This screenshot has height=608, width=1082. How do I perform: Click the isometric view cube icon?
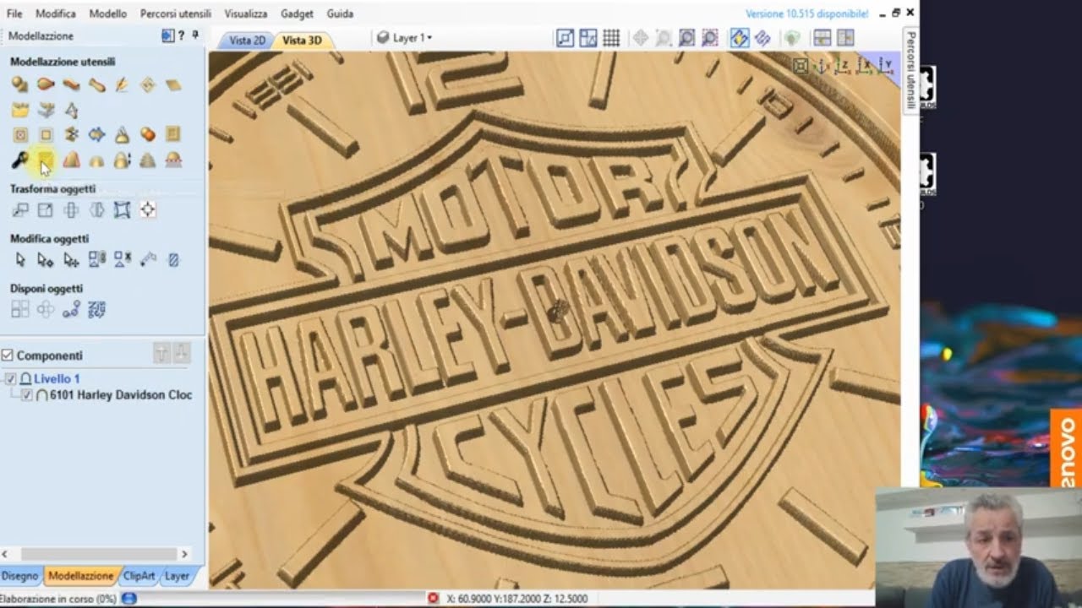(800, 66)
